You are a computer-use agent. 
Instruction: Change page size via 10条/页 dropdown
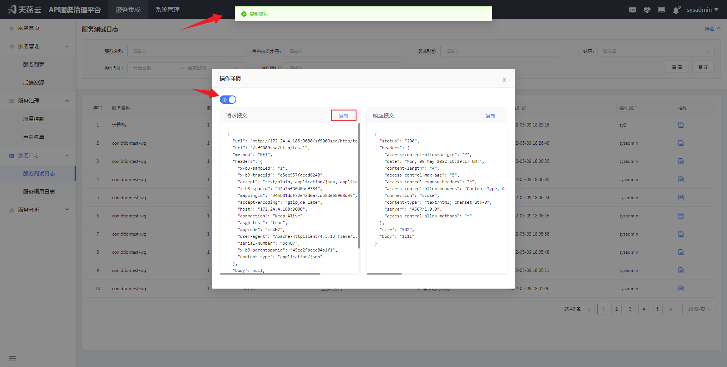699,309
